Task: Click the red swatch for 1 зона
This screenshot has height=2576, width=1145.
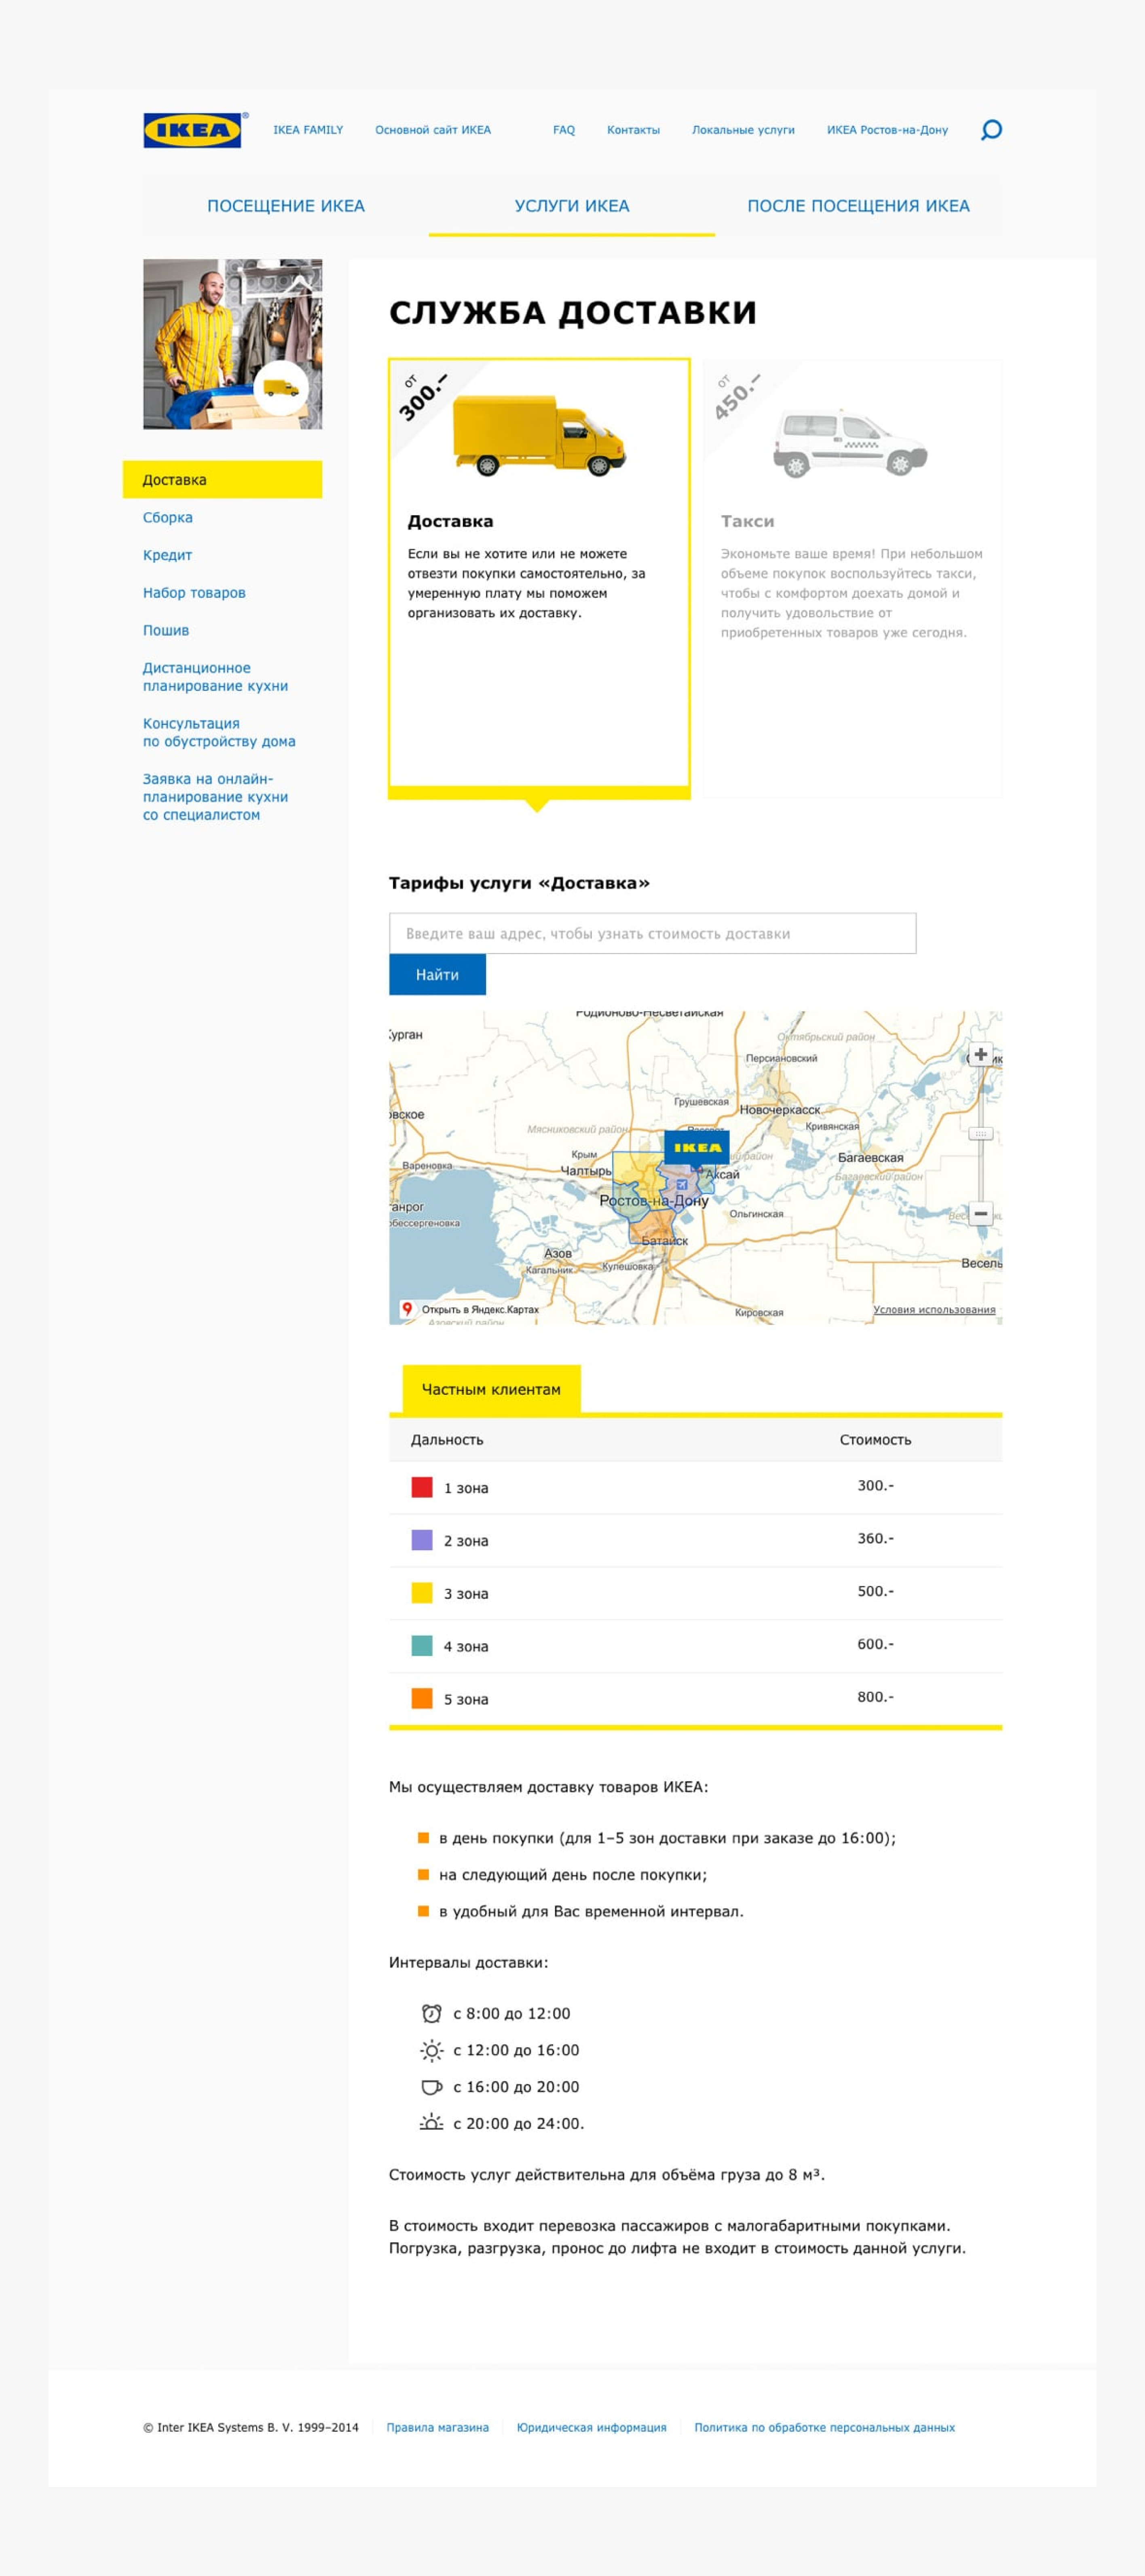Action: 422,1487
